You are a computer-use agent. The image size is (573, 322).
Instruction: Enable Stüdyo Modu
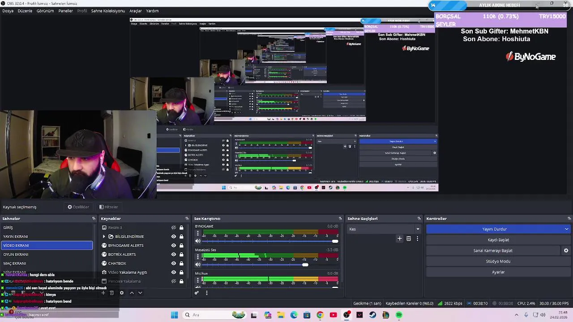(x=498, y=261)
